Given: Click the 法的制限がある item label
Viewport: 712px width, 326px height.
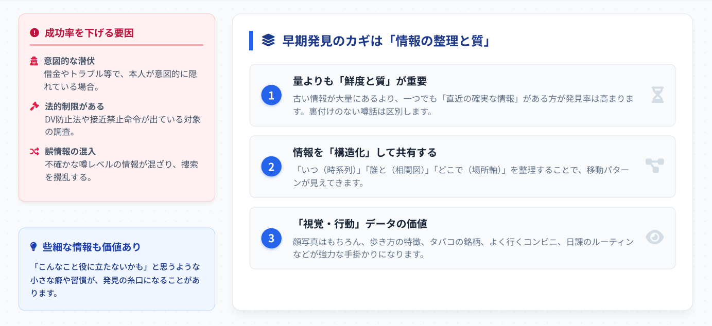Looking at the screenshot, I should point(74,106).
